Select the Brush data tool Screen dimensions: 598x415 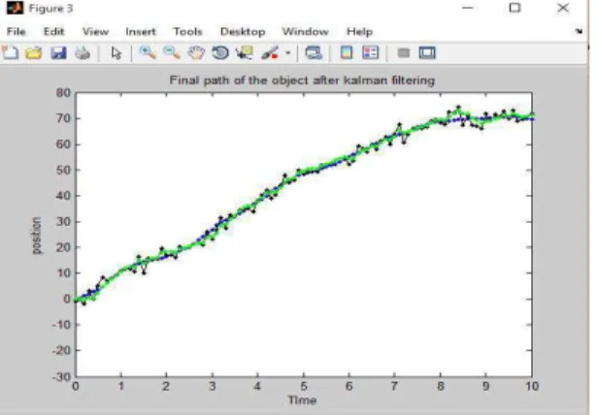click(270, 52)
